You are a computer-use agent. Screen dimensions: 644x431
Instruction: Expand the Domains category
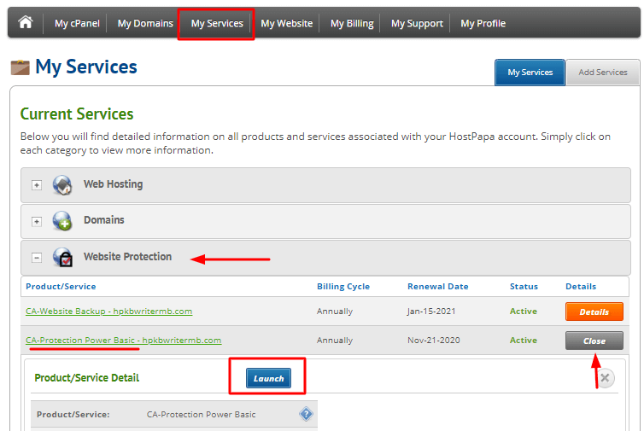click(37, 222)
